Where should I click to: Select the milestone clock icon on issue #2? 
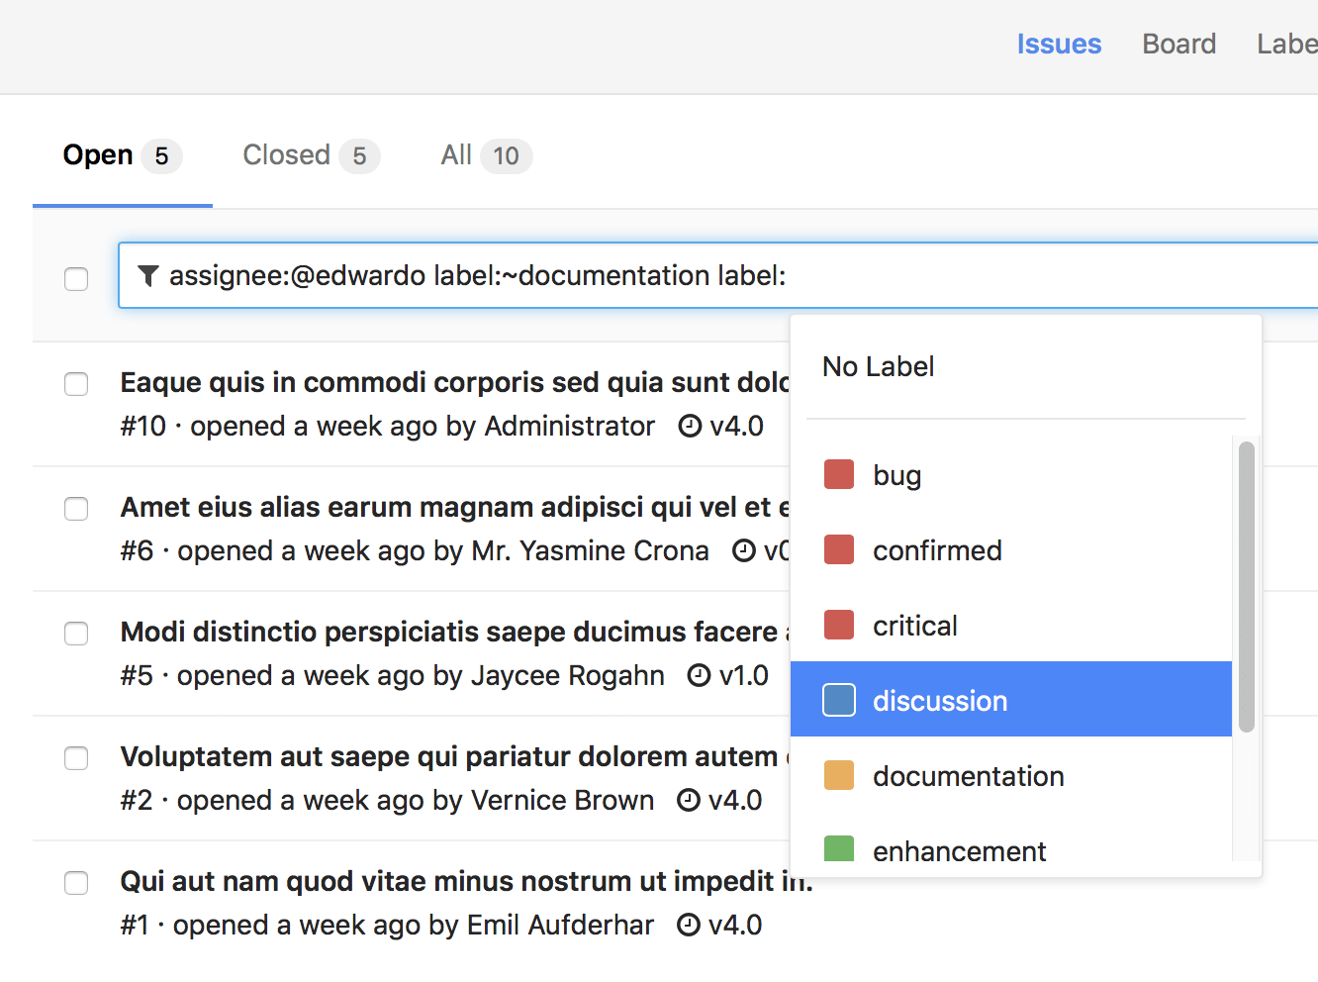[x=690, y=799]
